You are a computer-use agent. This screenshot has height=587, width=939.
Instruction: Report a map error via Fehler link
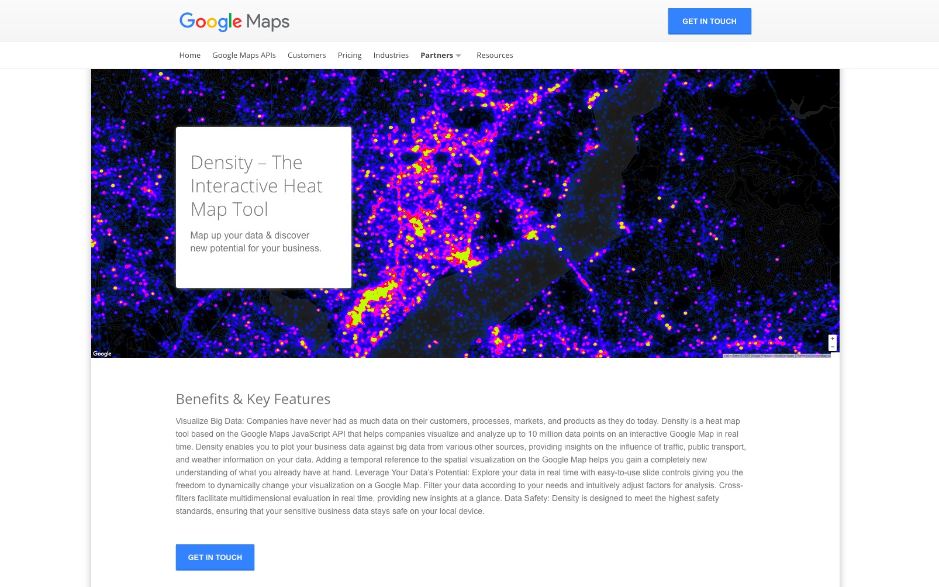814,355
